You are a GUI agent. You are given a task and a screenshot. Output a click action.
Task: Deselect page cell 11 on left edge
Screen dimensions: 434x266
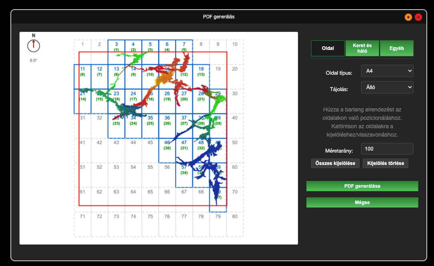82,76
